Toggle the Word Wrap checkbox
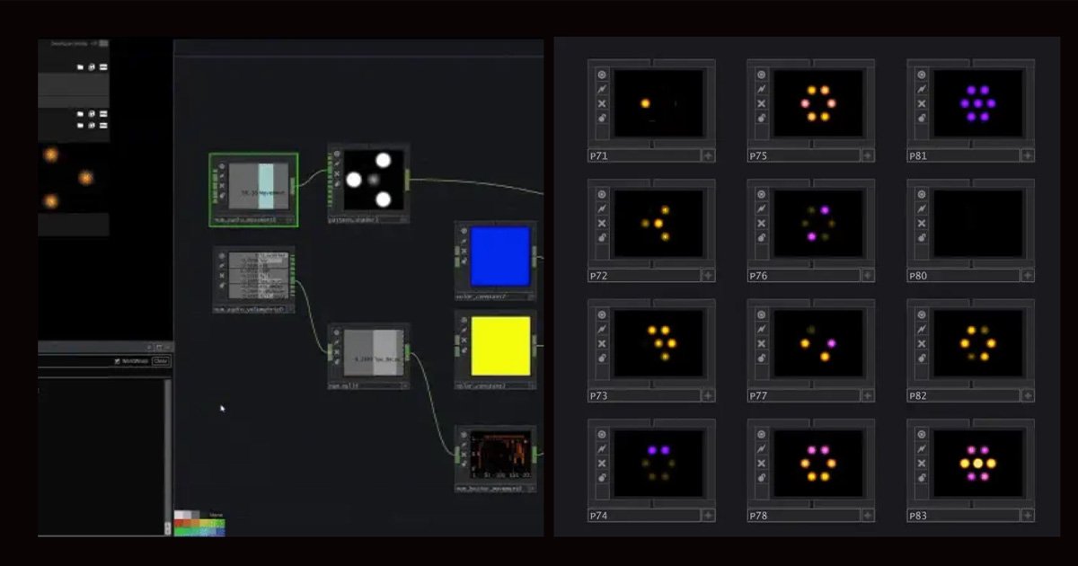Screen dimensions: 1078x566 coord(118,361)
